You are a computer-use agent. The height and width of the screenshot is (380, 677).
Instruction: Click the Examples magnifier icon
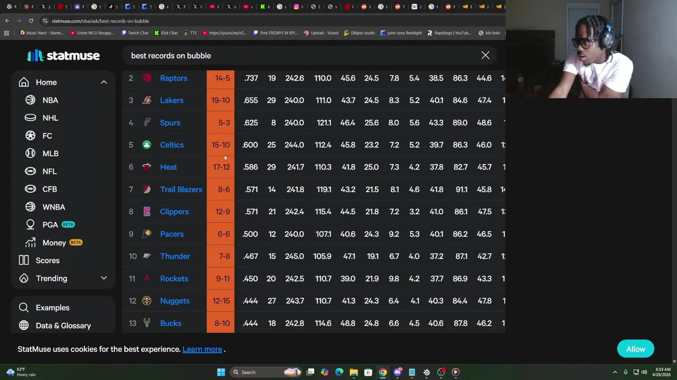coord(24,308)
